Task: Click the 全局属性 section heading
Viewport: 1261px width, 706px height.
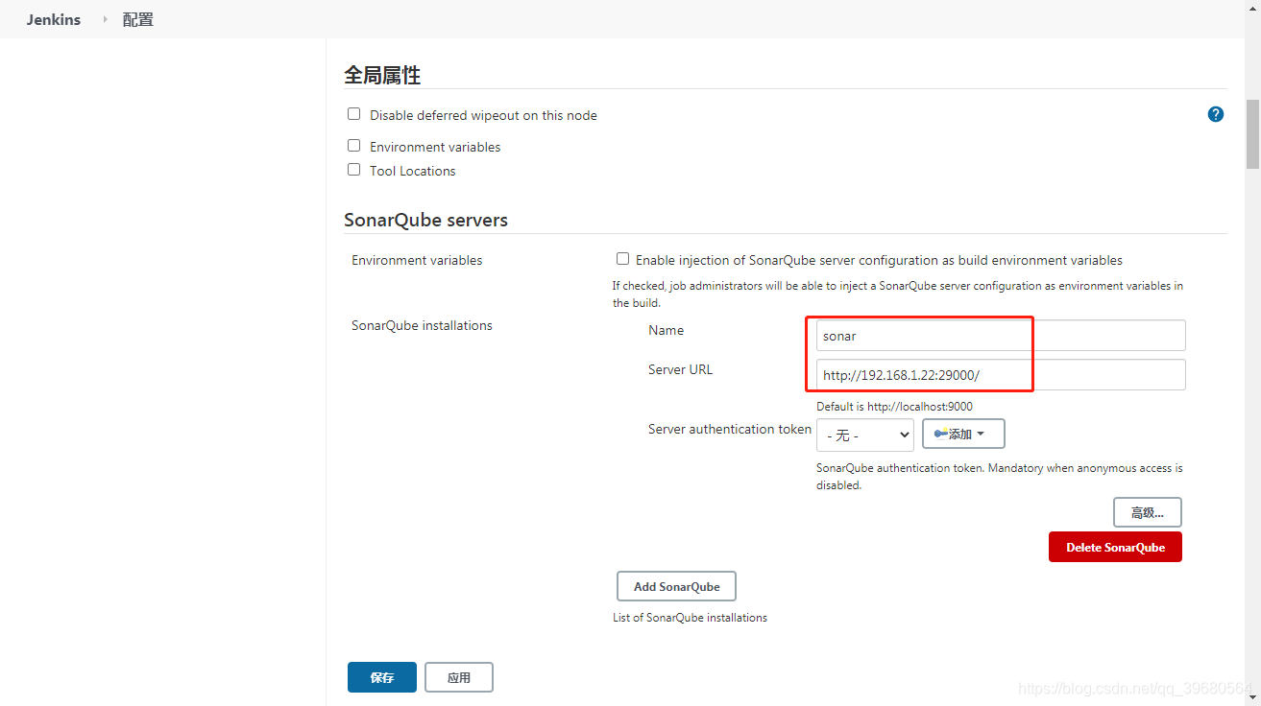Action: (382, 75)
